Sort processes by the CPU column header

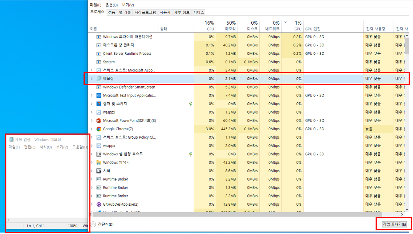tap(205, 26)
